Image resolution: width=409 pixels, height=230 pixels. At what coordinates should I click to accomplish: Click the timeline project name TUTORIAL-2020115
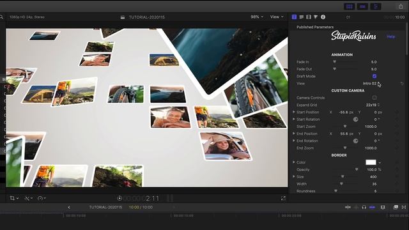[x=105, y=207]
